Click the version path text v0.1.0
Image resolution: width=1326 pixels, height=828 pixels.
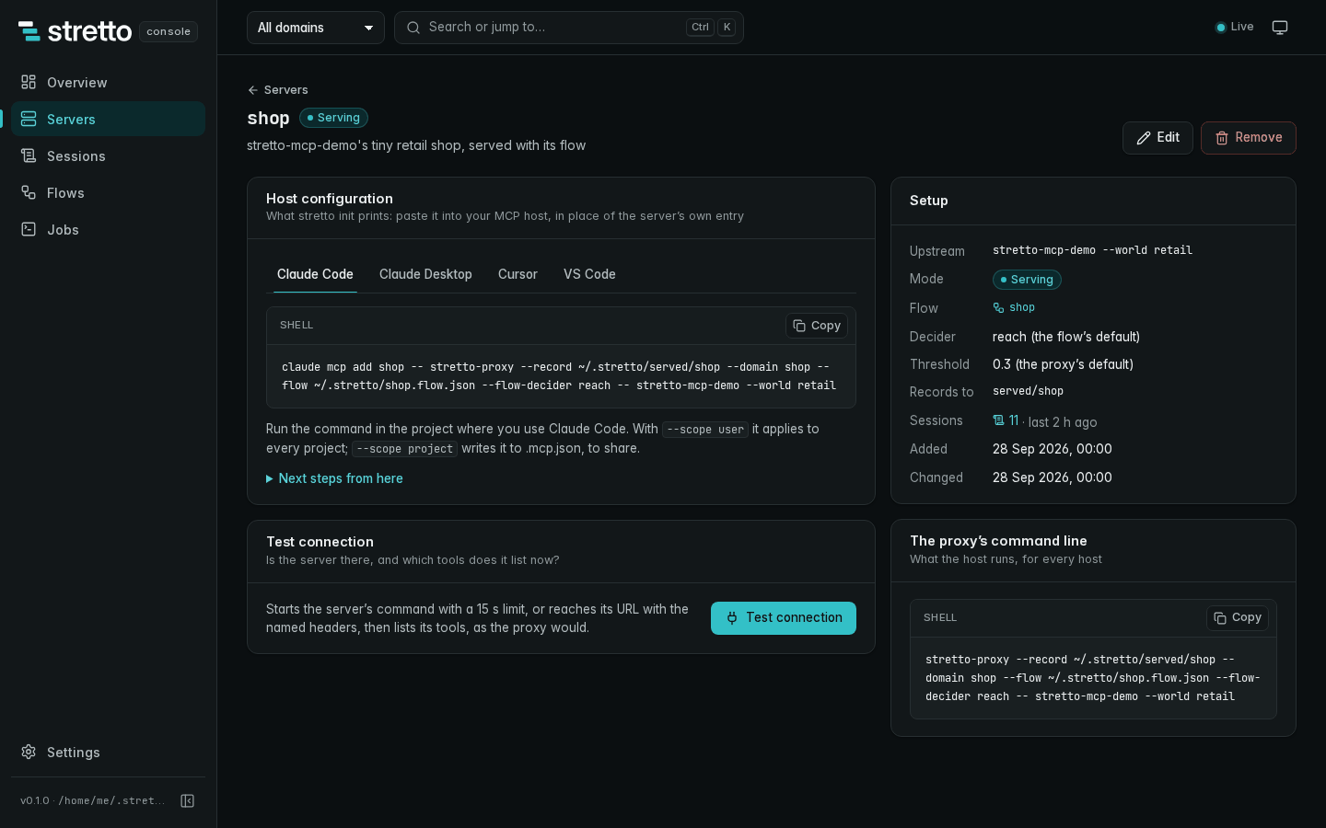pyautogui.click(x=93, y=800)
